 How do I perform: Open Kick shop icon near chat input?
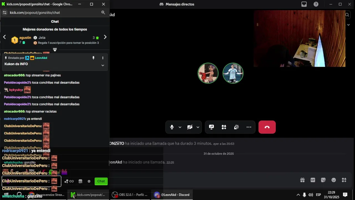[x=80, y=181]
